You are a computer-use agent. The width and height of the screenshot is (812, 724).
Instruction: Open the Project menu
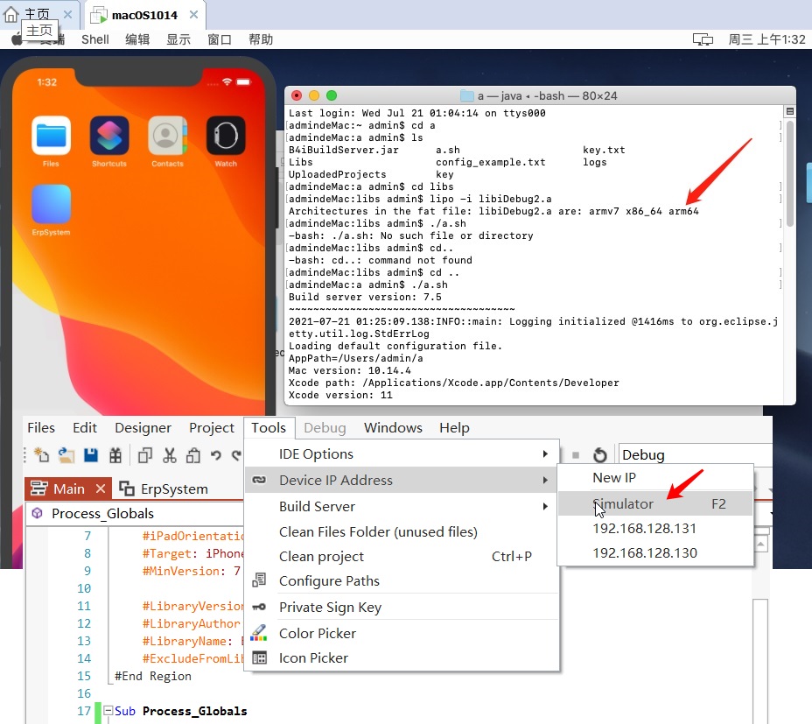point(211,427)
